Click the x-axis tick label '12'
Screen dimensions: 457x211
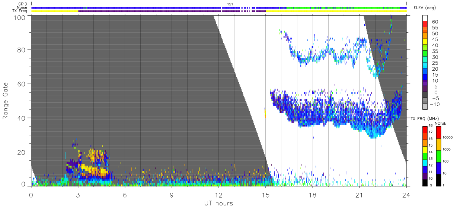click(x=218, y=195)
